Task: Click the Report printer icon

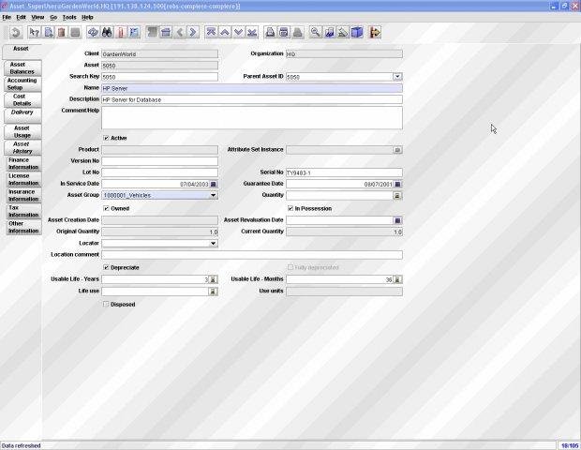Action: coord(271,32)
